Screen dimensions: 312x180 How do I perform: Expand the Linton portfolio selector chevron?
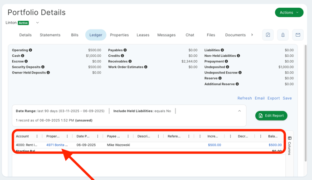(x=37, y=23)
